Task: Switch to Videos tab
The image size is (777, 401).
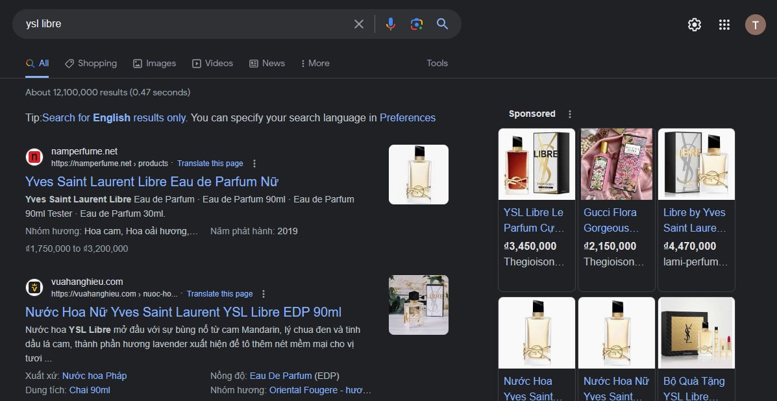Action: click(212, 64)
